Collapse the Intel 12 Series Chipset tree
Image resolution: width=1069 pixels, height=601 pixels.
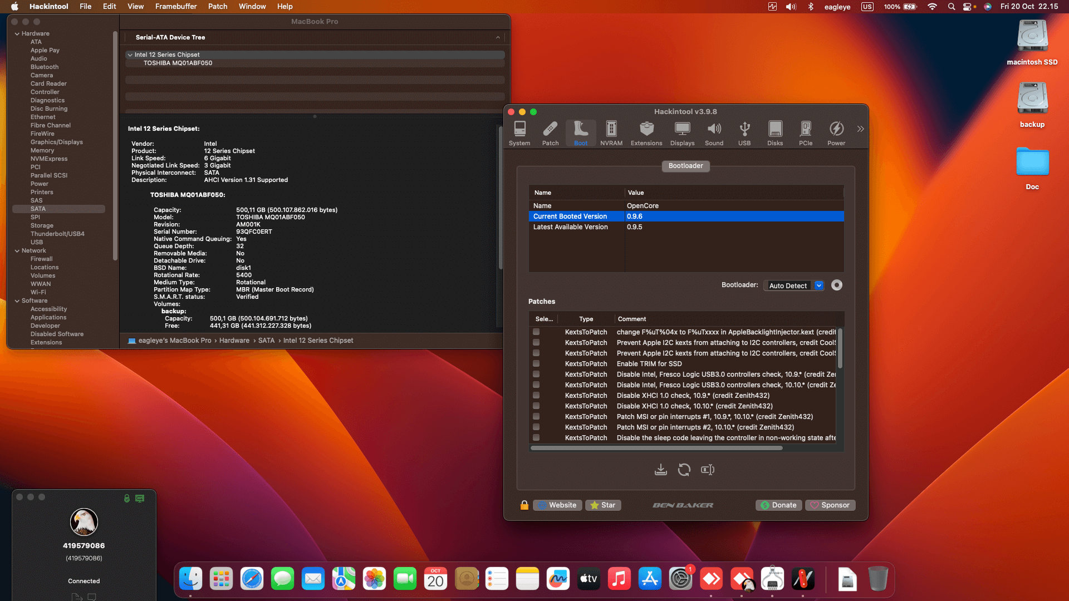(130, 55)
